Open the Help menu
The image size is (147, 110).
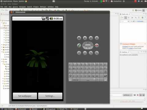(56, 7)
